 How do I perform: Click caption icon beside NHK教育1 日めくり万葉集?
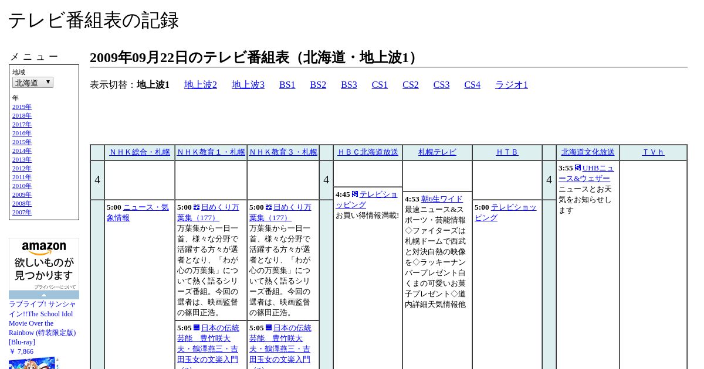click(197, 207)
